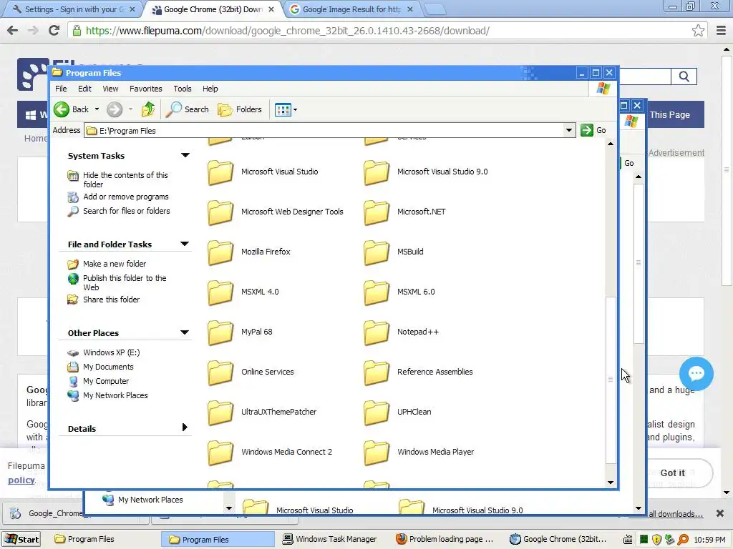
Task: Bookmark this page with star icon
Action: [x=698, y=31]
